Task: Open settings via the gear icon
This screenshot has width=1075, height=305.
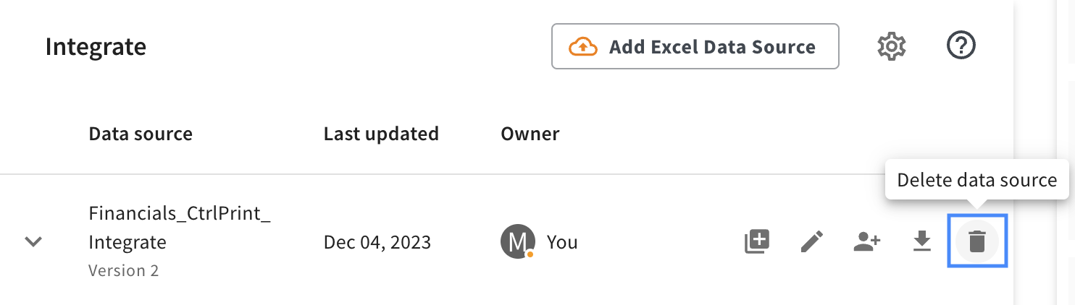Action: tap(892, 47)
